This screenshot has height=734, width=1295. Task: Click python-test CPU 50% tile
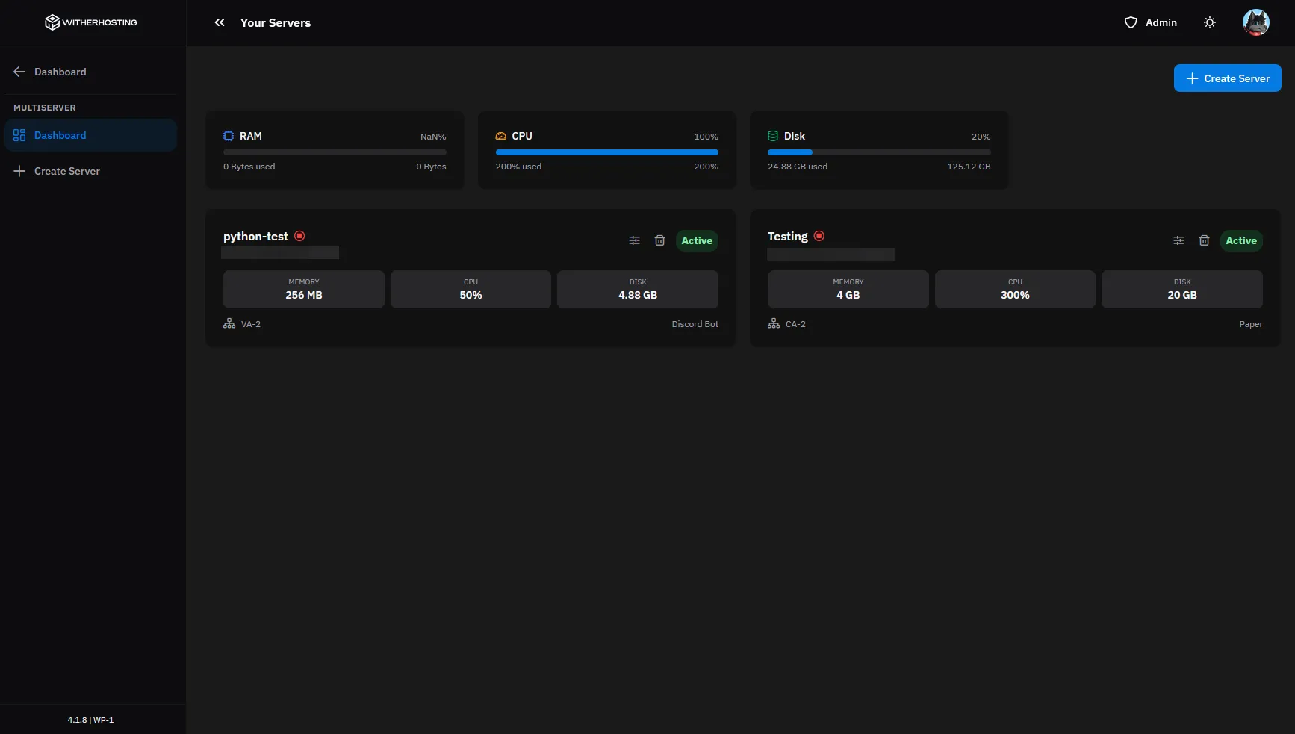click(471, 289)
